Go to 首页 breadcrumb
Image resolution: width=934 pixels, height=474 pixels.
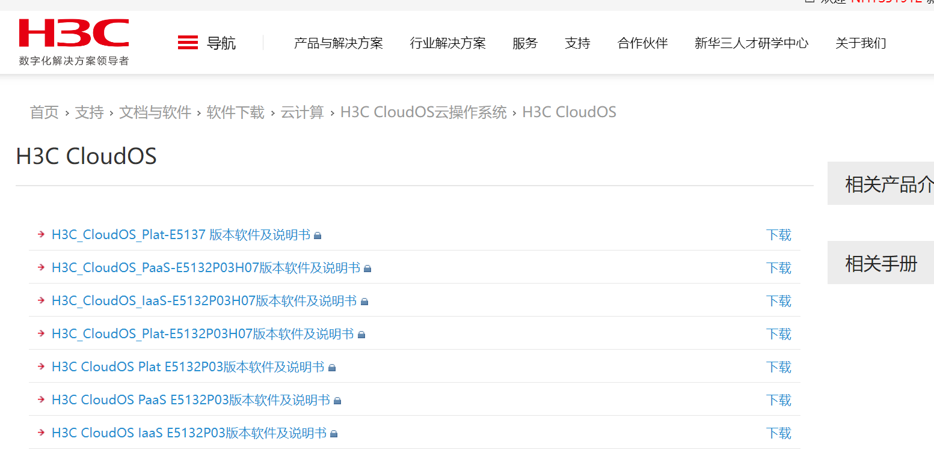tap(45, 112)
